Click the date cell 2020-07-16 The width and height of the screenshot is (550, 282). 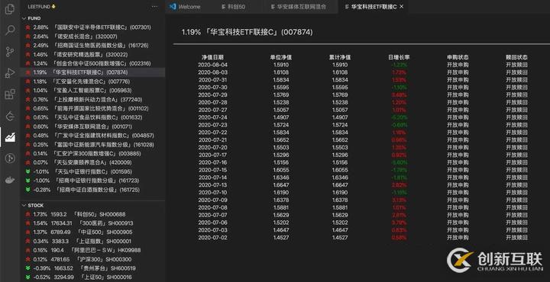[x=212, y=162]
